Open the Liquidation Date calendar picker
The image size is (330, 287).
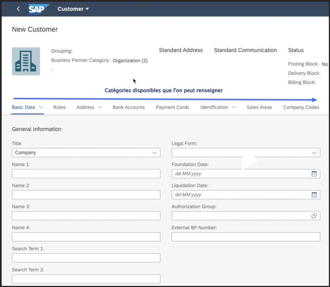coord(314,195)
